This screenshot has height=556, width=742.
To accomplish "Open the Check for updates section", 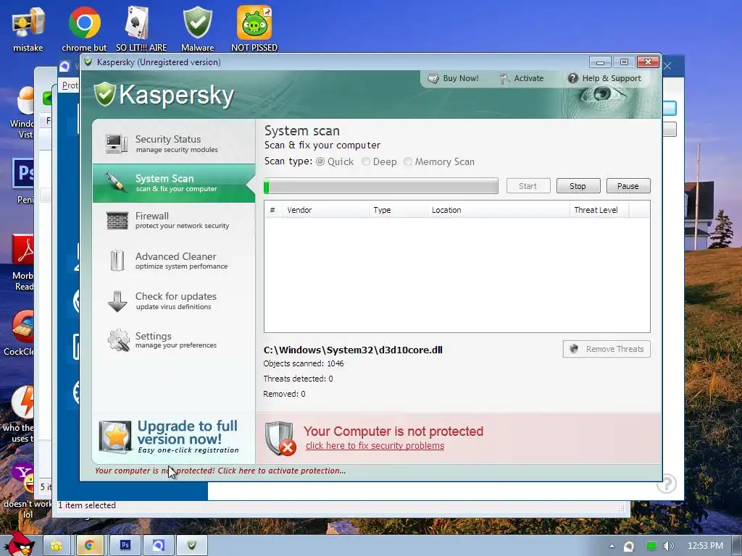I will pyautogui.click(x=174, y=301).
